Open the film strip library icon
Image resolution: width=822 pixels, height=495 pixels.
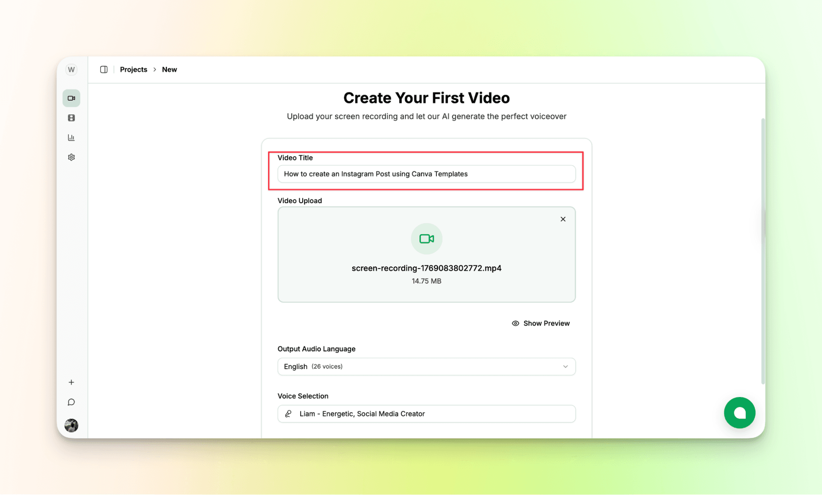71,118
